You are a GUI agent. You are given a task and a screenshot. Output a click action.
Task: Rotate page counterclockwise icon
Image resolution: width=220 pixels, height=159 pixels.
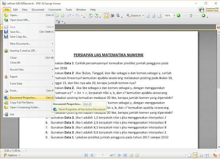tap(91, 15)
